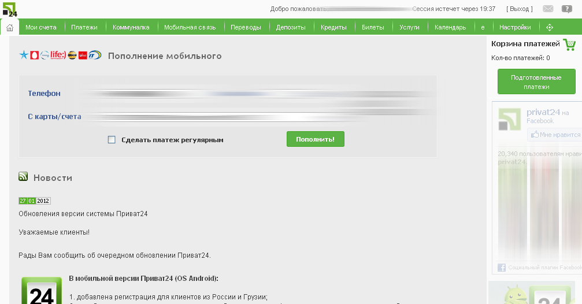Click the Кол-во платежей: 0 text
The height and width of the screenshot is (304, 582).
520,58
